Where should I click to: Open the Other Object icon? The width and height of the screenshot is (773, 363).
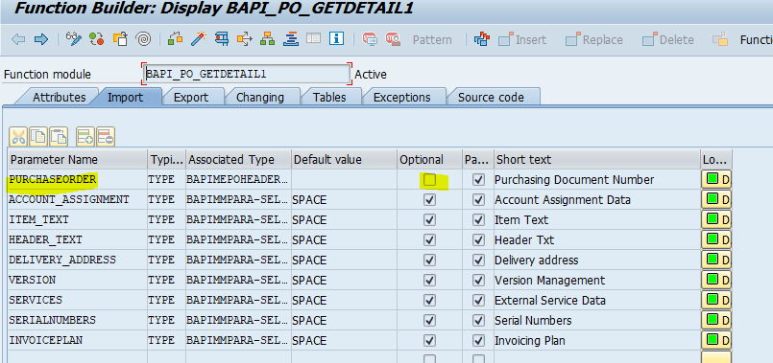pyautogui.click(x=120, y=39)
